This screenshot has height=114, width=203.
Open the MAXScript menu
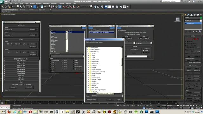(69, 4)
